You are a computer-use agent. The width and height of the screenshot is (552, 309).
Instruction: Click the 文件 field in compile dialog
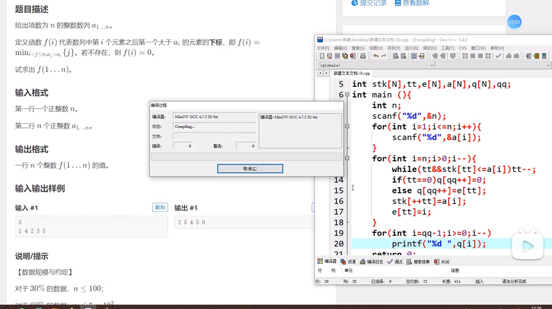pyautogui.click(x=214, y=136)
